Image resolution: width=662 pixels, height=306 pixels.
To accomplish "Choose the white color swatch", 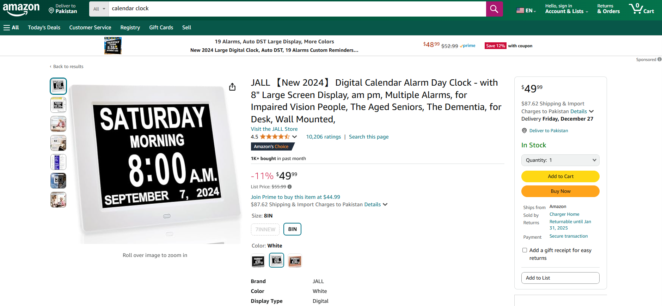I will 276,261.
